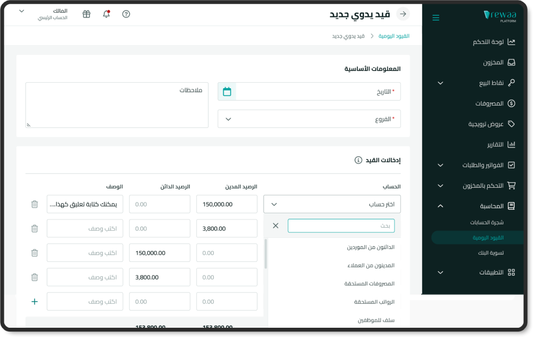The width and height of the screenshot is (533, 337).
Task: Open المخزون in the sidebar
Action: click(x=493, y=63)
